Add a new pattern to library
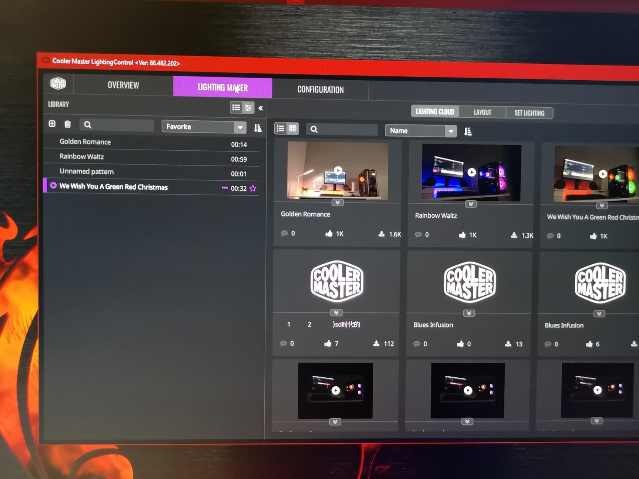Viewport: 639px width, 479px height. pyautogui.click(x=52, y=124)
